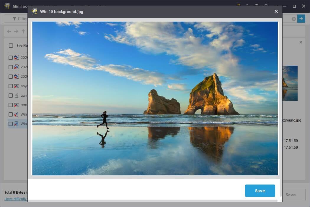Go up one folder level with the up arrow
Image resolution: width=310 pixels, height=207 pixels.
click(23, 31)
